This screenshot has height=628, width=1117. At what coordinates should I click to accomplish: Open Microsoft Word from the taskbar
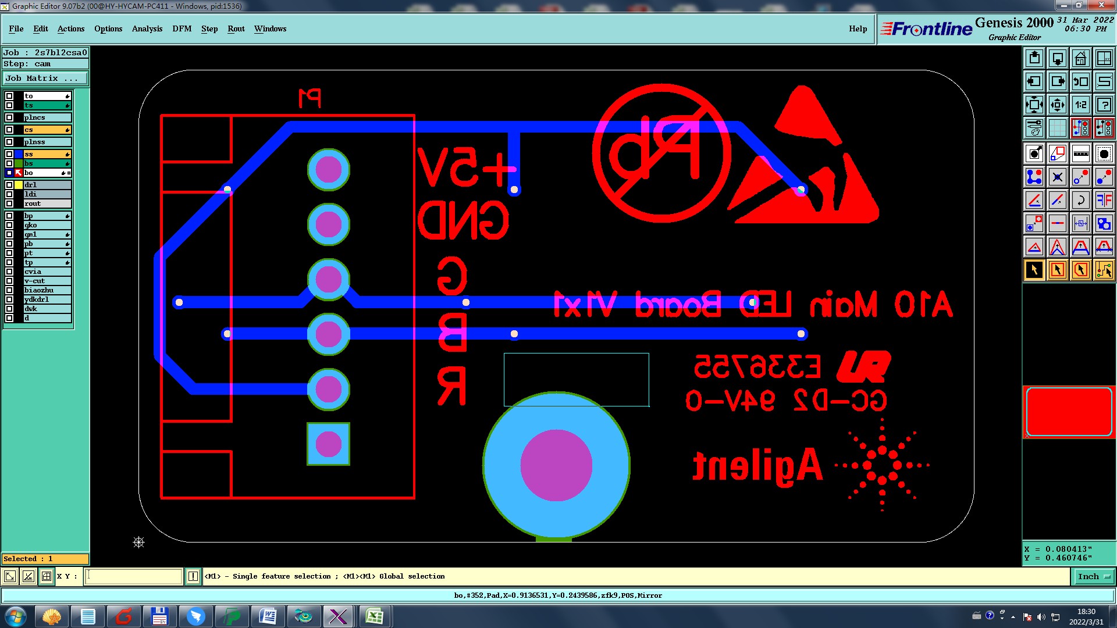[x=268, y=616]
